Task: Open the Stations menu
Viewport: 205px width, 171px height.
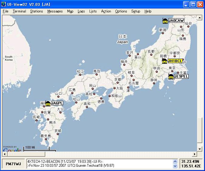Action: pos(36,11)
